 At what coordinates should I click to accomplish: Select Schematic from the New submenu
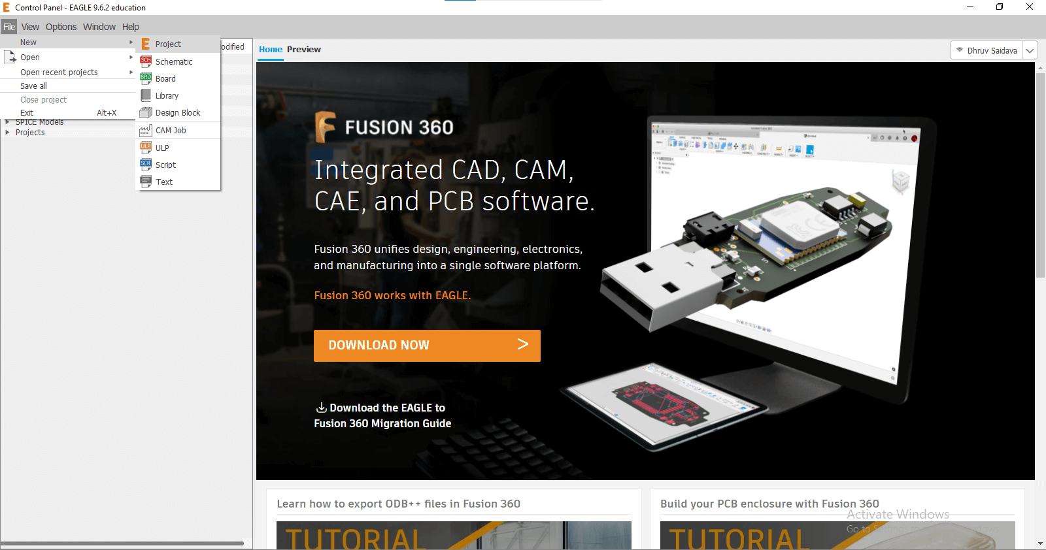point(178,61)
